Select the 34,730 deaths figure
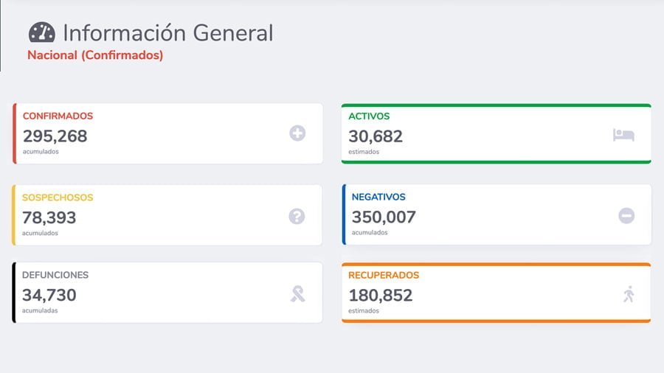This screenshot has height=373, width=664. tap(49, 295)
